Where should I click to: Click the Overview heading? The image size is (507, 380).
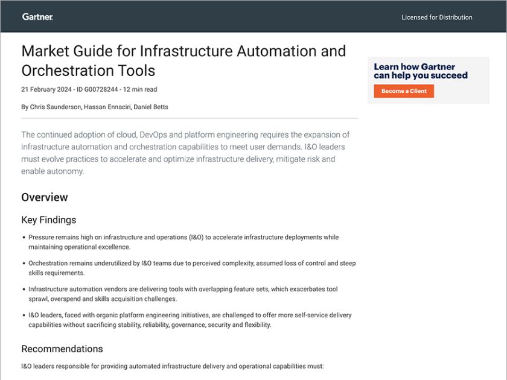pyautogui.click(x=45, y=197)
